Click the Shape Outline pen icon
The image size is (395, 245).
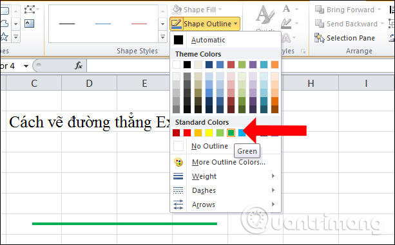coord(177,24)
